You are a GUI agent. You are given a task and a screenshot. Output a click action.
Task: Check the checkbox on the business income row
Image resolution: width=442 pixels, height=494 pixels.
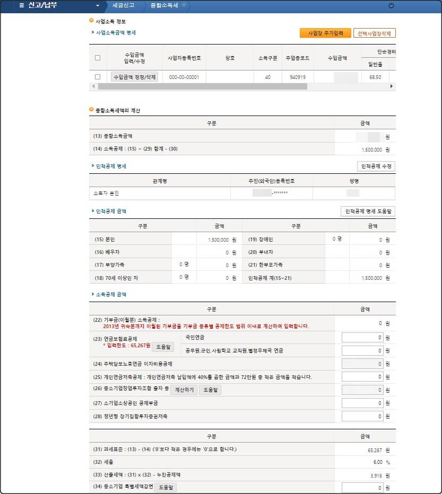point(98,76)
